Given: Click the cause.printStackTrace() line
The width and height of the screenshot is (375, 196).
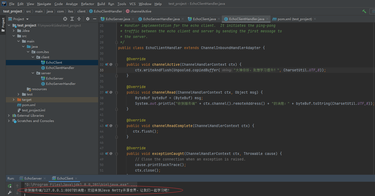Looking at the screenshot, I should (160, 165).
